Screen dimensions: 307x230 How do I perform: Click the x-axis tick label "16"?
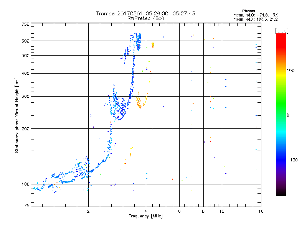261,211
